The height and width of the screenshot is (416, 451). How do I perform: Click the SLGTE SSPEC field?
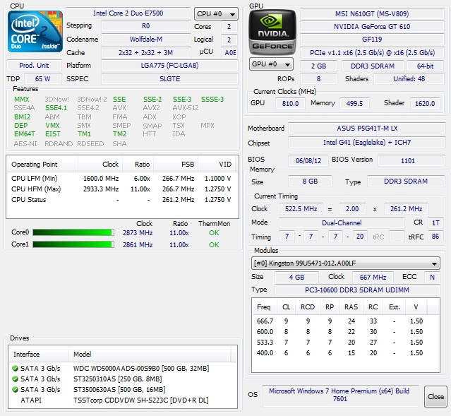click(169, 78)
